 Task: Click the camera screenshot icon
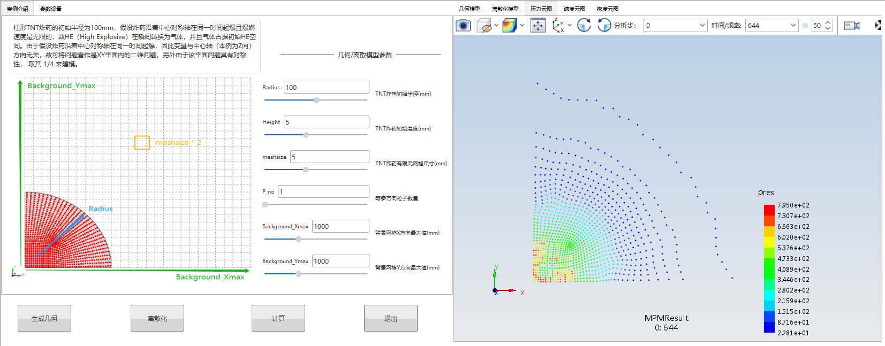click(x=463, y=25)
